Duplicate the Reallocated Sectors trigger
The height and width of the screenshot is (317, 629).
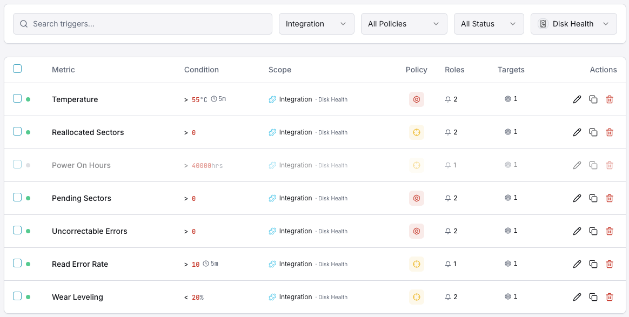coord(593,132)
